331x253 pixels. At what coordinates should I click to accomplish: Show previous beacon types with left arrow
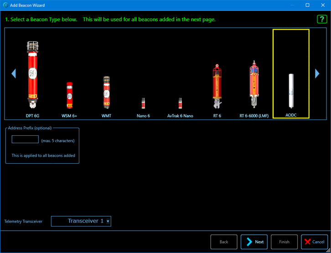coord(14,73)
